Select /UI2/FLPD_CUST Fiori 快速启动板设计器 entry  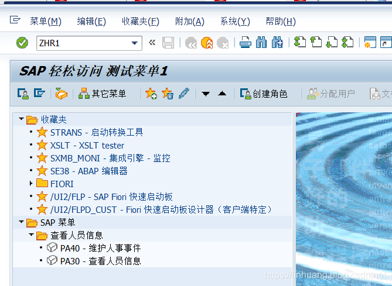click(161, 210)
